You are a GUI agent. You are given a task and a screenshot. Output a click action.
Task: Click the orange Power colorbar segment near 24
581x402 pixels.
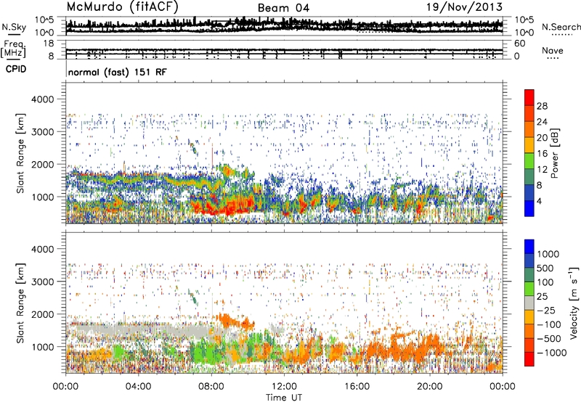[529, 129]
